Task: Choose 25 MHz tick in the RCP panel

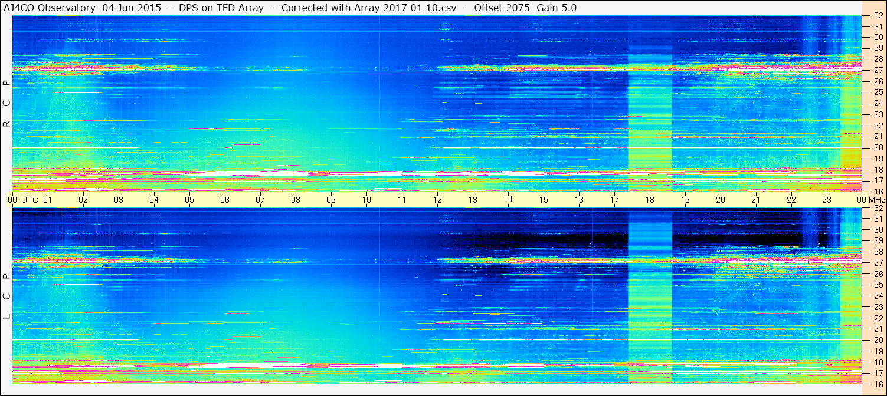Action: pos(878,92)
